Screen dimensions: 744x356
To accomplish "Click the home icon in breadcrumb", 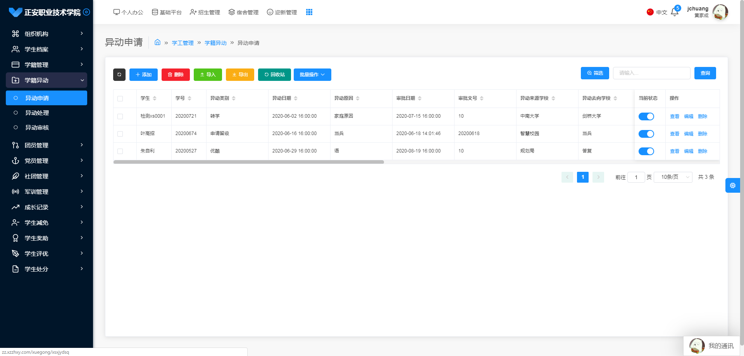I will click(157, 42).
